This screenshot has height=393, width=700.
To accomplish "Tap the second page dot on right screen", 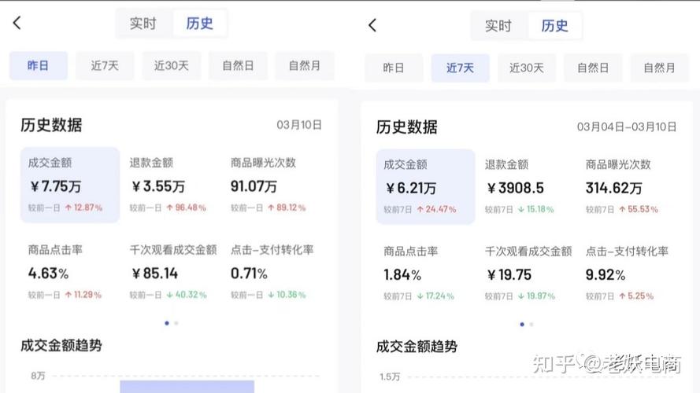I will click(x=531, y=325).
